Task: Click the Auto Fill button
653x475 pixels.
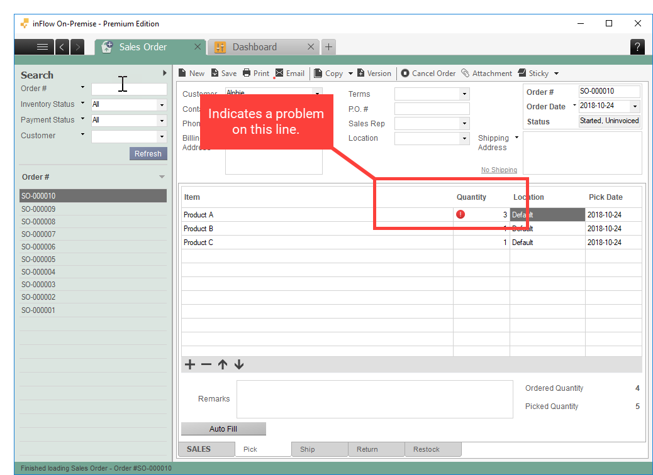Action: (x=223, y=429)
